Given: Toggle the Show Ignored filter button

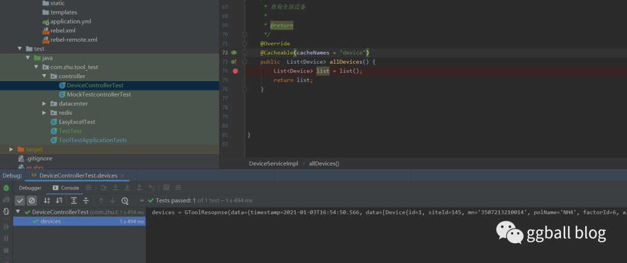Looking at the screenshot, I should click(32, 200).
